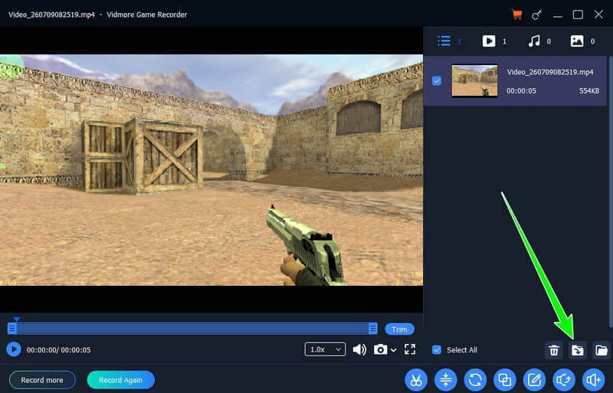613x393 pixels.
Task: Click the import file folder icon
Action: 578,350
